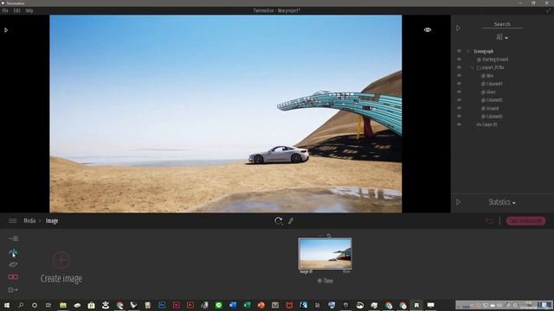The width and height of the screenshot is (554, 311).
Task: Click the pink button at dock right
Action: click(x=525, y=221)
